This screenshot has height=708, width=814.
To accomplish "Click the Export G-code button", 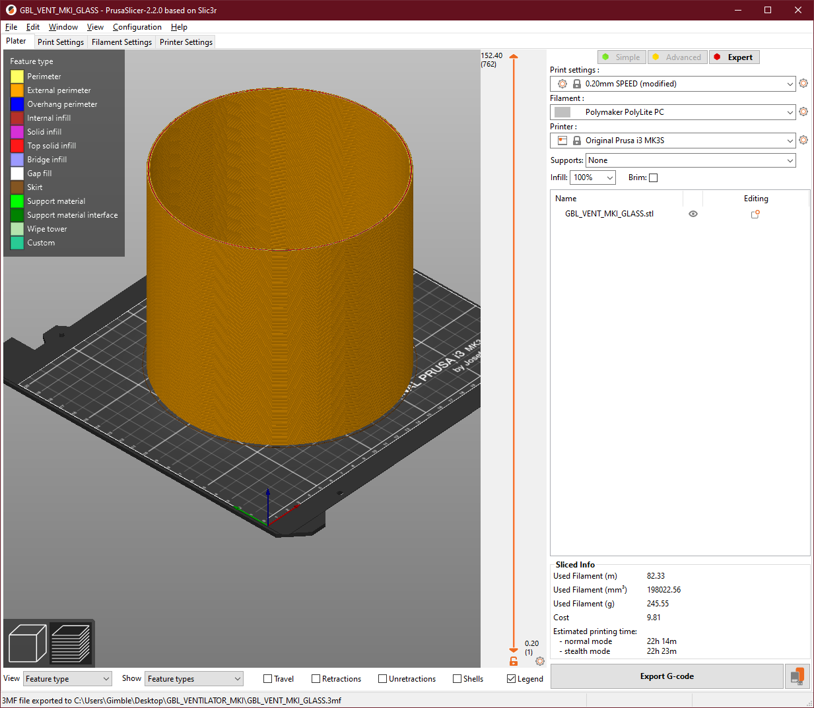I will [x=667, y=676].
